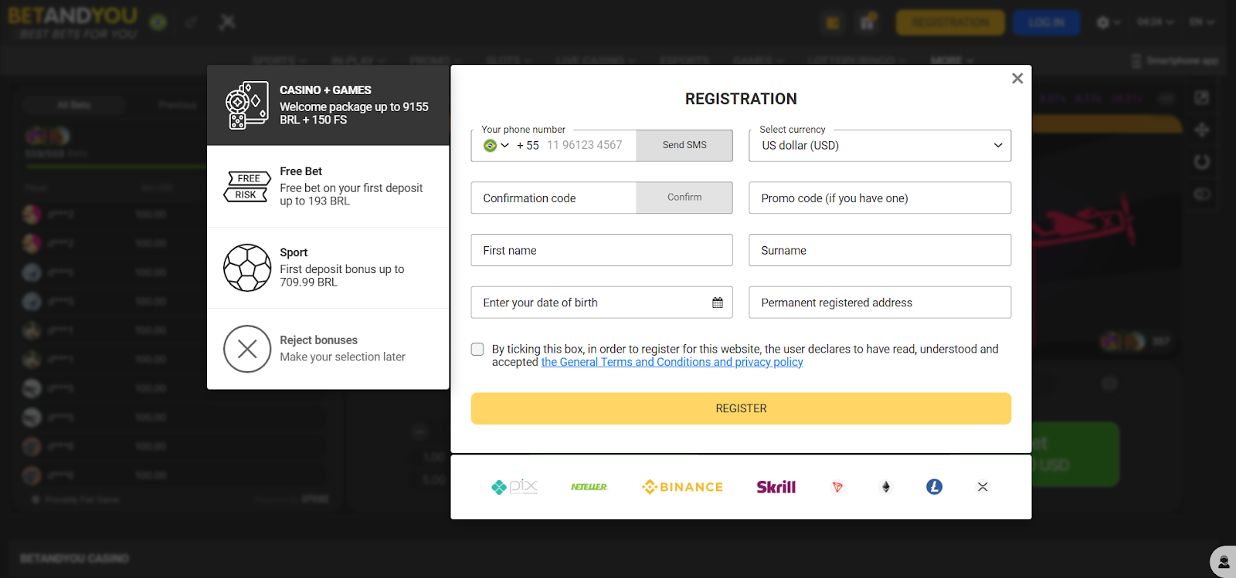Click the yellow REGISTER button
The image size is (1236, 578).
click(x=741, y=408)
